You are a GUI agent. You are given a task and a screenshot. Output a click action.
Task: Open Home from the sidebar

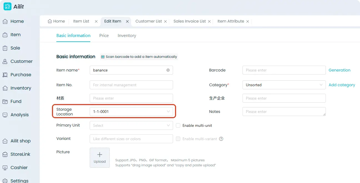pos(13,21)
